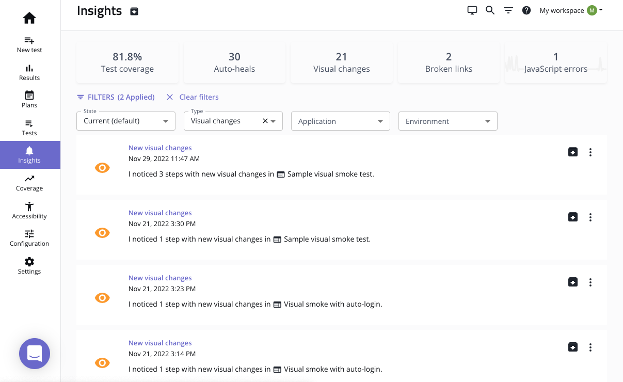Viewport: 623px width, 382px height.
Task: Click the orange eye icon for Nov 29 insight
Action: pyautogui.click(x=102, y=168)
